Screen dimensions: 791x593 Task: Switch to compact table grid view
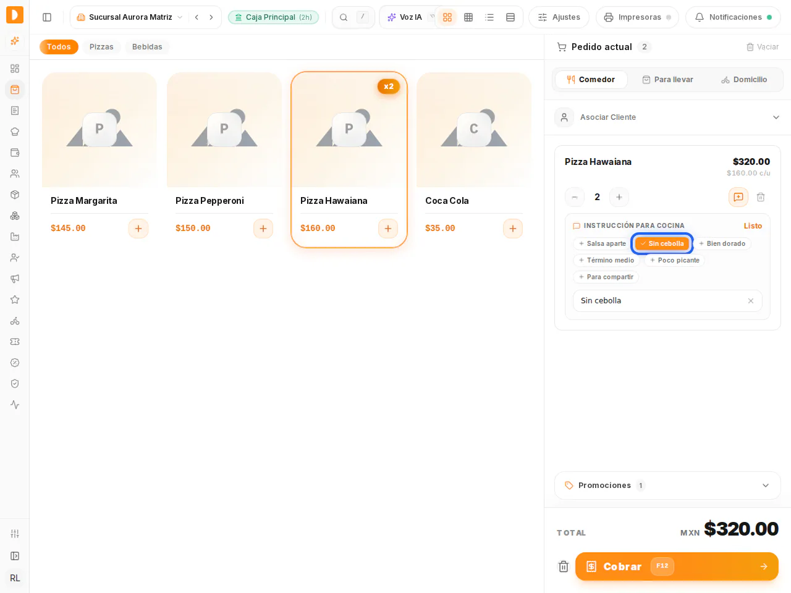(468, 17)
